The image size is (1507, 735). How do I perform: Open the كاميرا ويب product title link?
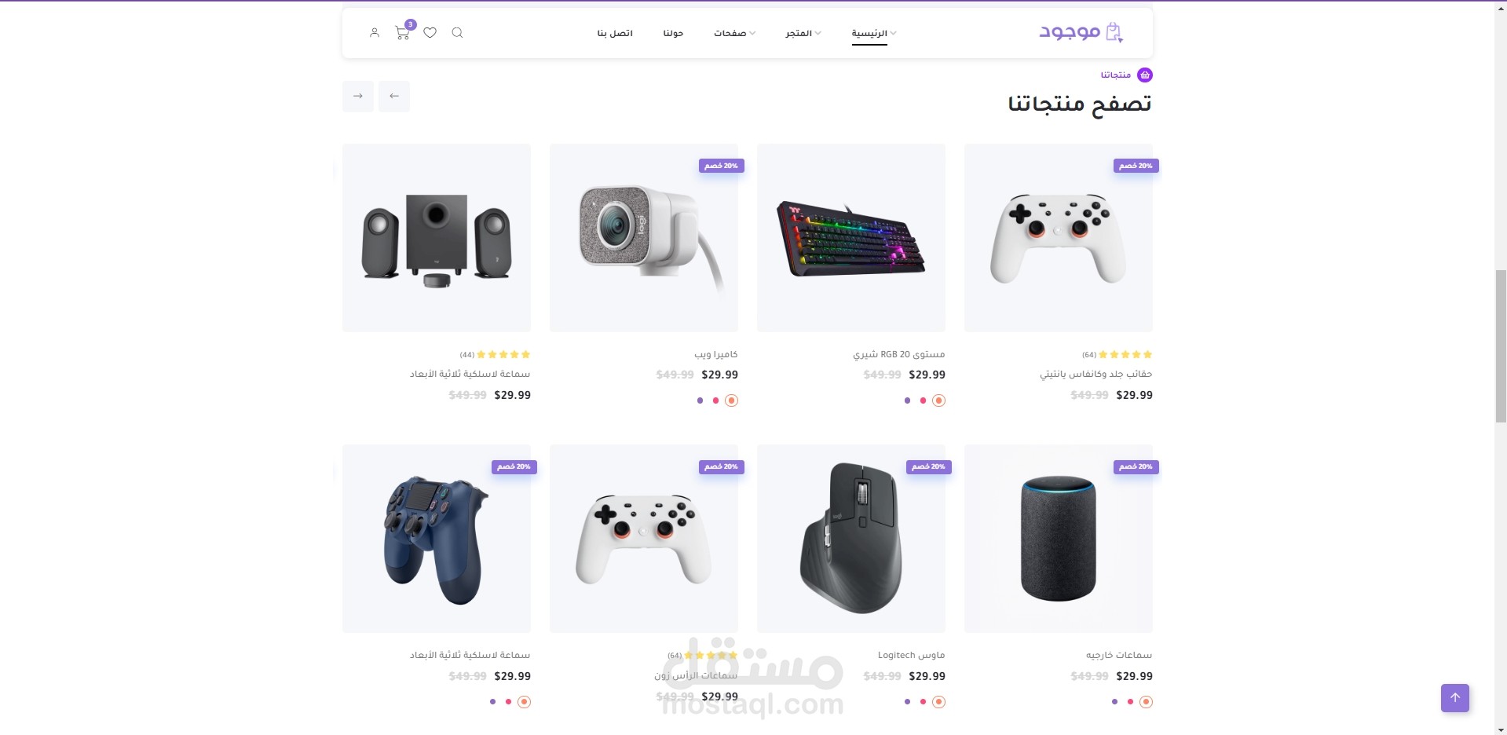716,354
